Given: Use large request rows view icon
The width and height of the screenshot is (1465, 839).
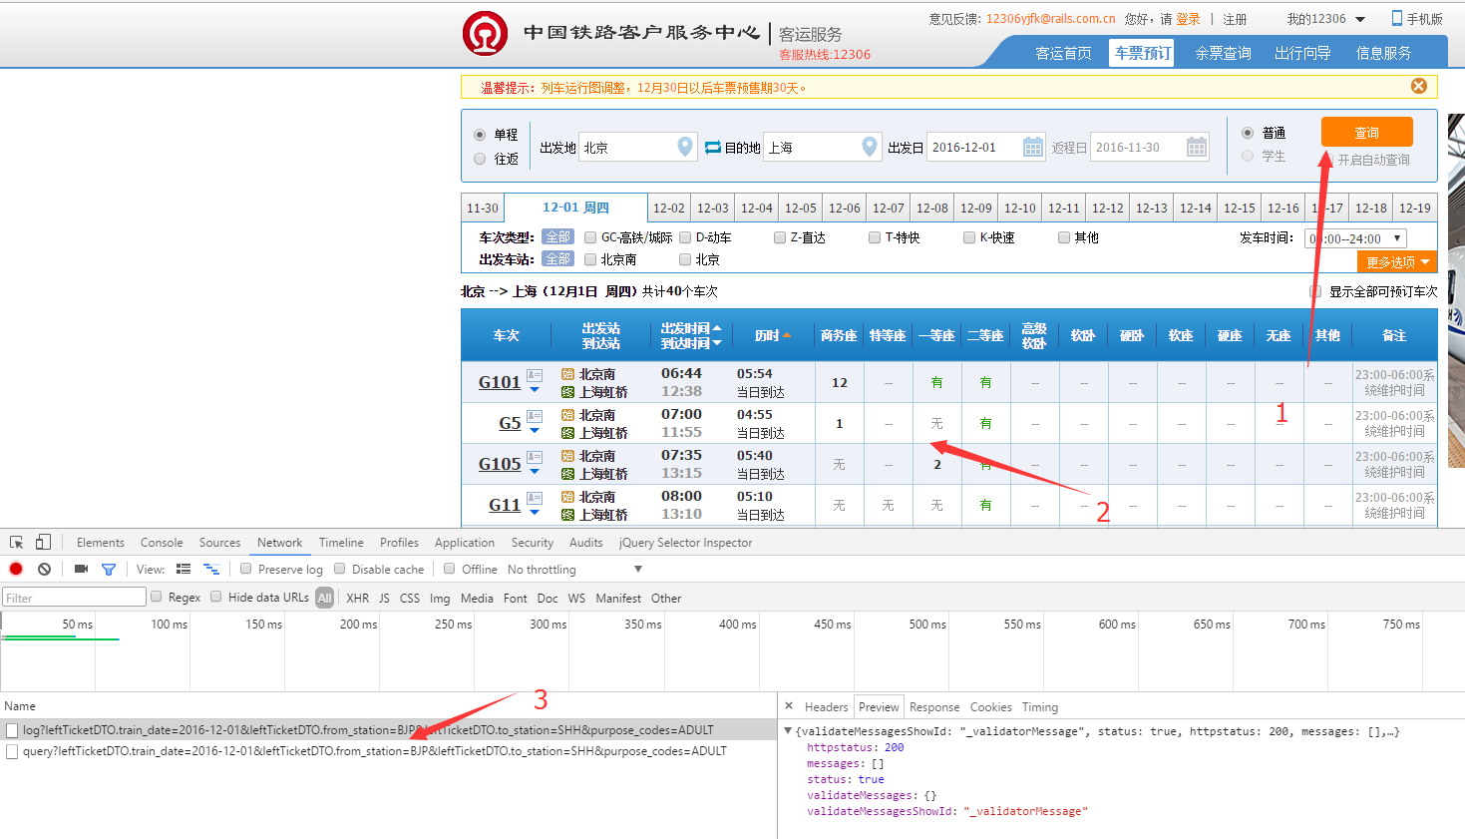Looking at the screenshot, I should 183,569.
